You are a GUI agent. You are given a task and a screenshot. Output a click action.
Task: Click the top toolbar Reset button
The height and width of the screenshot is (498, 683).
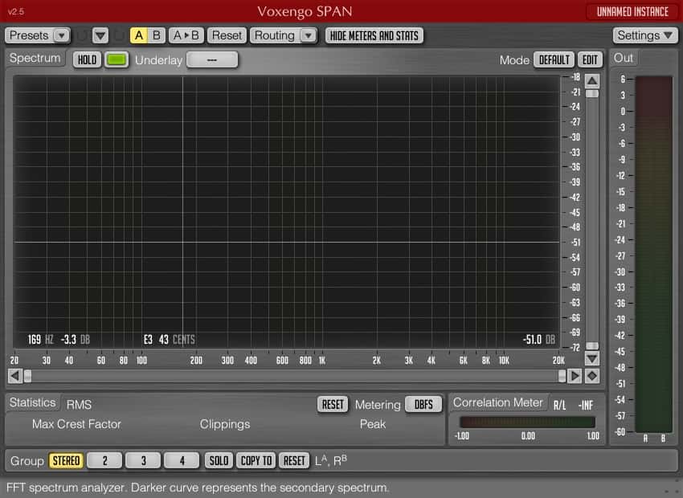click(x=227, y=35)
